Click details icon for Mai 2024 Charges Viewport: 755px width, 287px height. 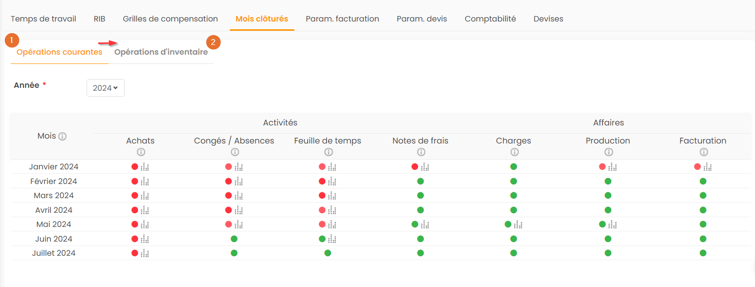[x=518, y=225]
